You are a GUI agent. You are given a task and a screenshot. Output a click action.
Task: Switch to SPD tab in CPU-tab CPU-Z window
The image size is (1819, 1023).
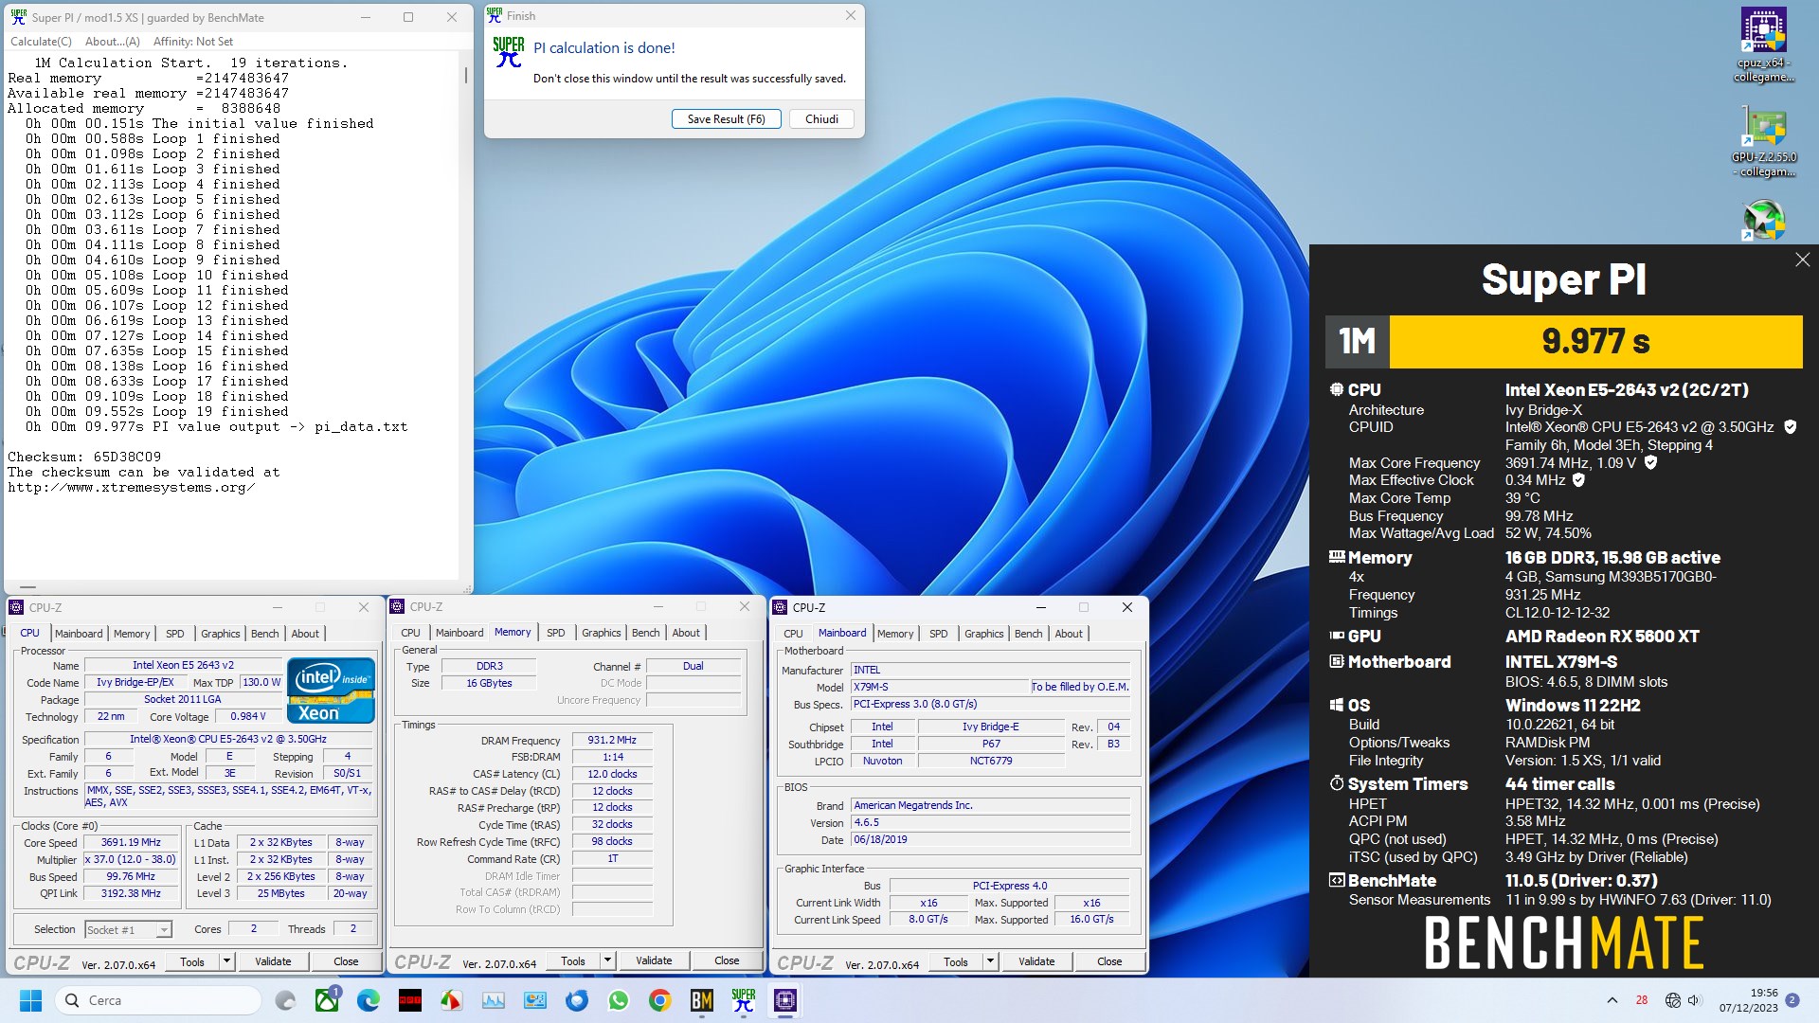(x=175, y=634)
